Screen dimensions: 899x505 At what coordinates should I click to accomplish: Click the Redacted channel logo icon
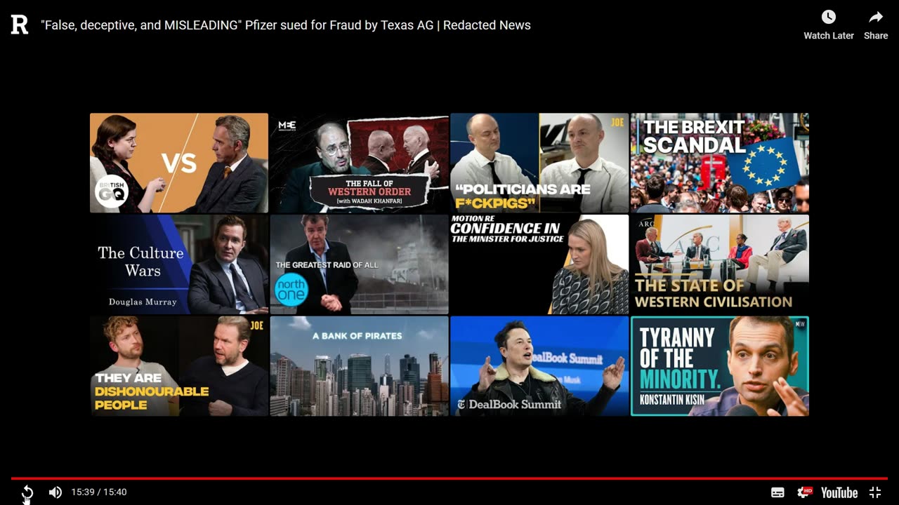(x=20, y=25)
